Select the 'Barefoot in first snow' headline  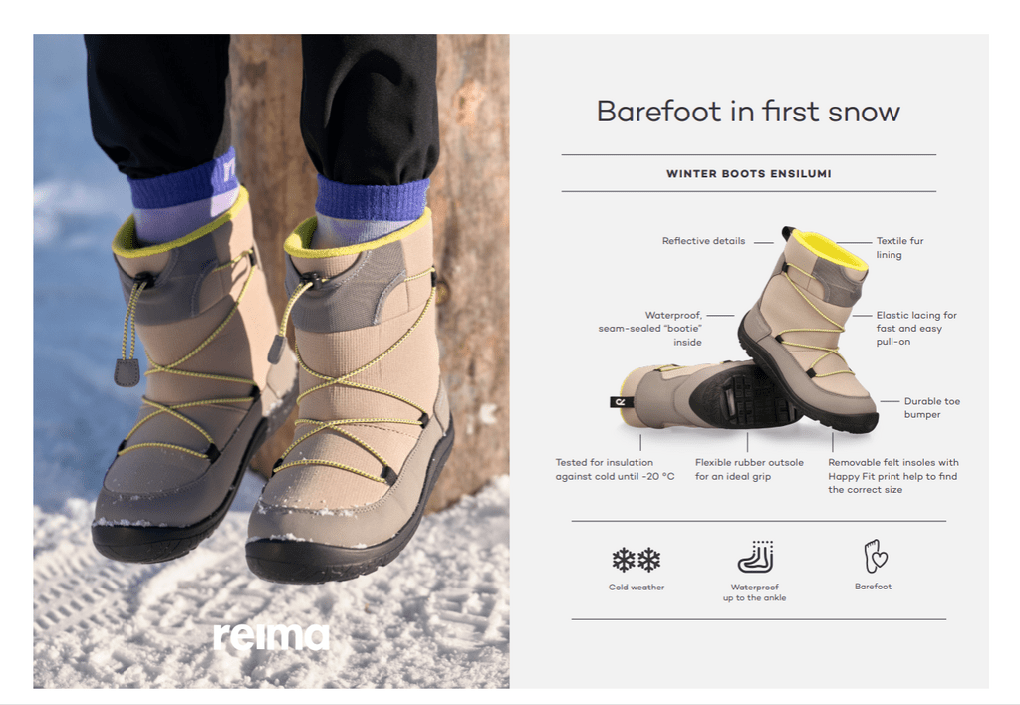(748, 112)
